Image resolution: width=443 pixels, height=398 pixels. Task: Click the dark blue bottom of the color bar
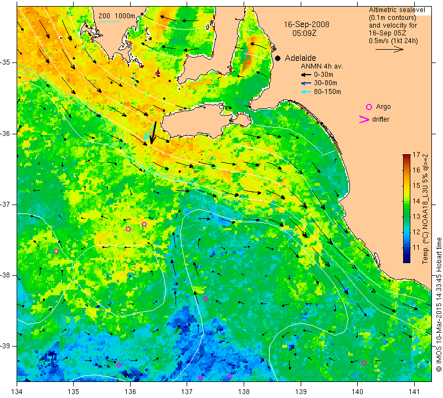406,260
